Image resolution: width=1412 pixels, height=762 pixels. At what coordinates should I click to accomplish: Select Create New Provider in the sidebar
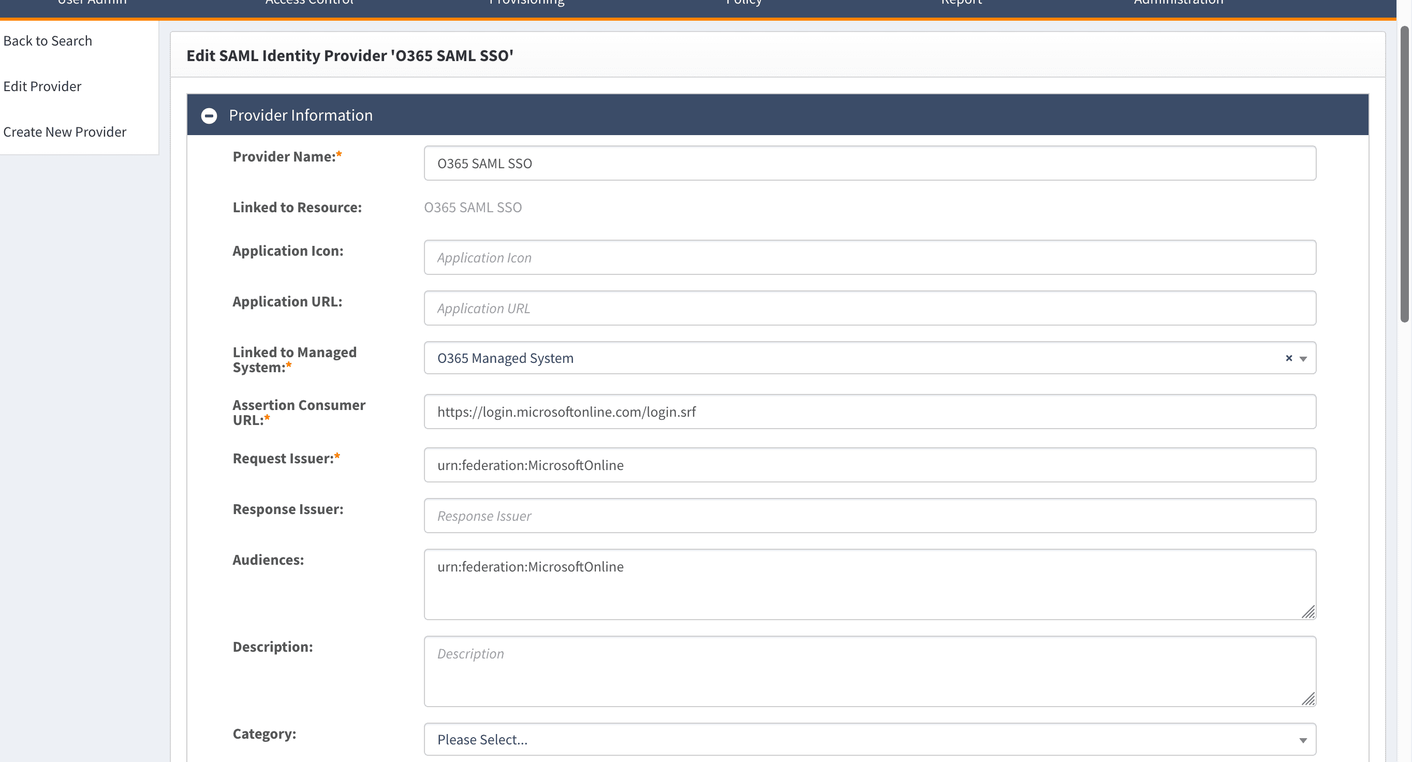pyautogui.click(x=65, y=132)
